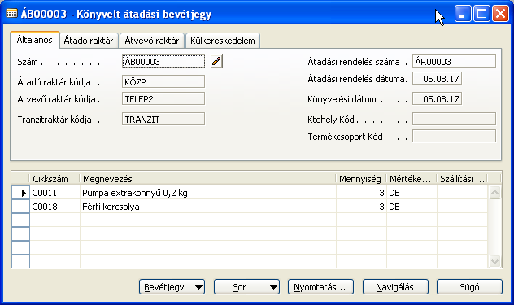514x305 pixels.
Task: Click the Szám field with ÁB00003
Action: 163,61
